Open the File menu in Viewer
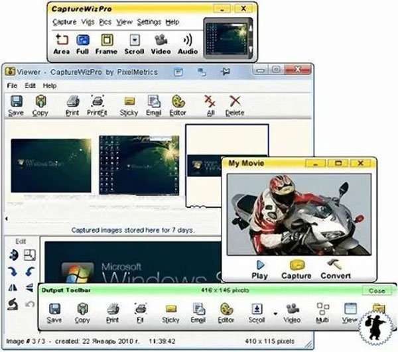Image resolution: width=398 pixels, height=352 pixels. pyautogui.click(x=12, y=86)
